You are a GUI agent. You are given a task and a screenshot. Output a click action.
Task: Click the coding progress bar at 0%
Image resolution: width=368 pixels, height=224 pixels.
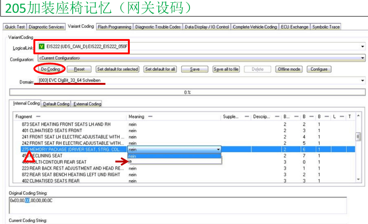[x=187, y=92]
